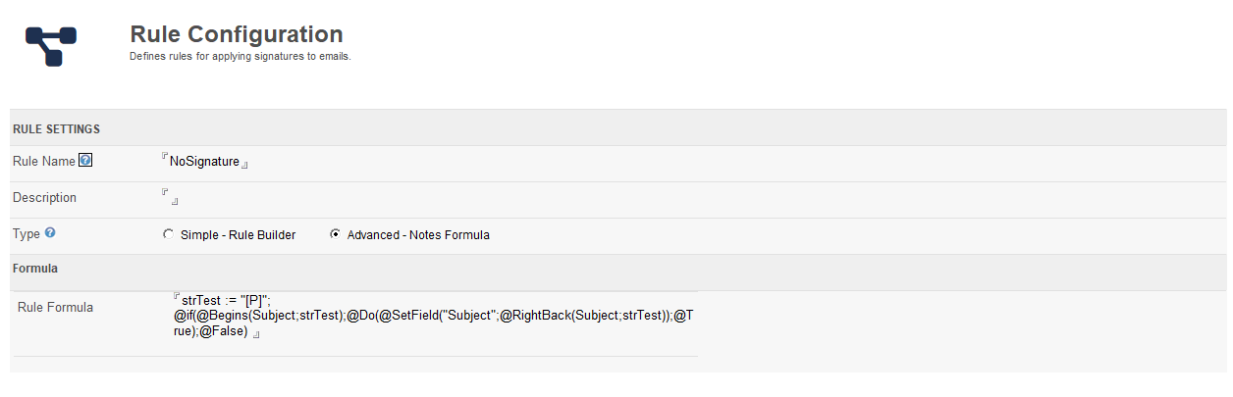Select the Simple - Rule Builder radio button

point(169,234)
